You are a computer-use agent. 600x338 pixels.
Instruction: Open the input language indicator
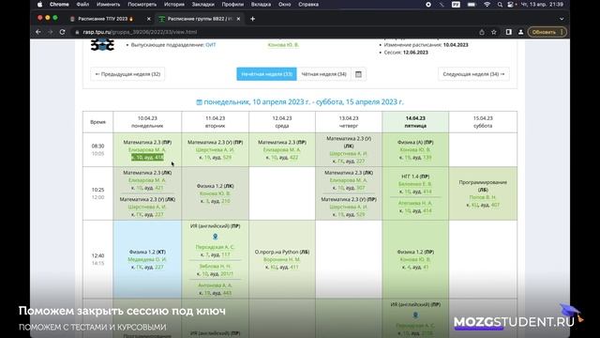[x=456, y=5]
